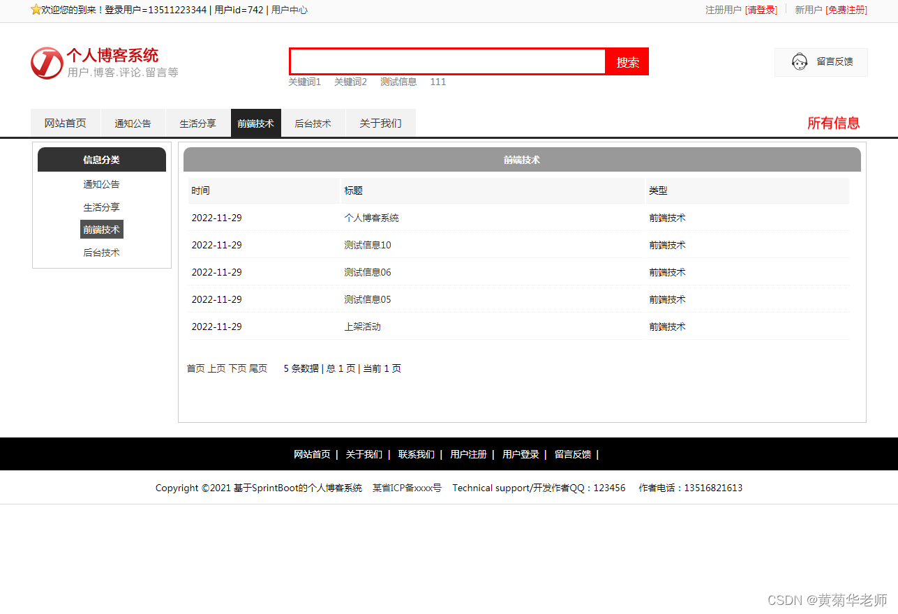The width and height of the screenshot is (898, 614).
Task: Open the article 个人博客系统
Action: 372,217
